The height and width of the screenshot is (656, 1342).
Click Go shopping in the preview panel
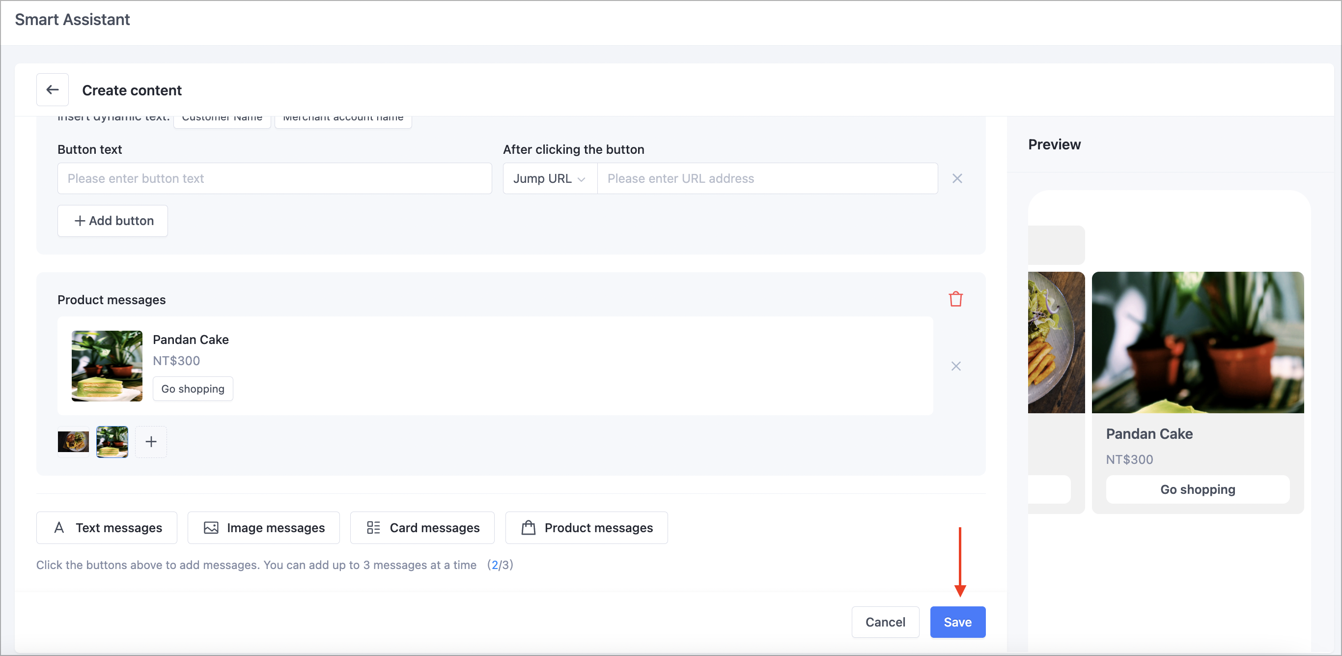[x=1198, y=489]
